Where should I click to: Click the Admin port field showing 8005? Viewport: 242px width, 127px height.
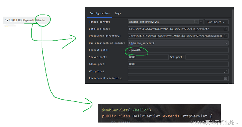tap(178, 64)
